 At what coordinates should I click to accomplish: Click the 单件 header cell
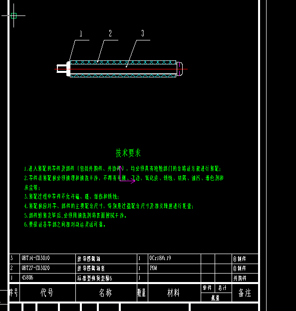(207, 288)
